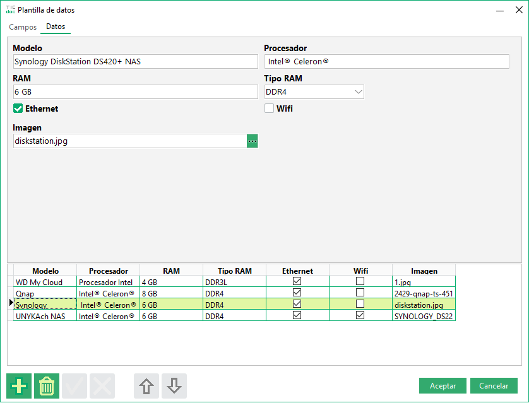Click the DDR3L cell

(x=234, y=282)
